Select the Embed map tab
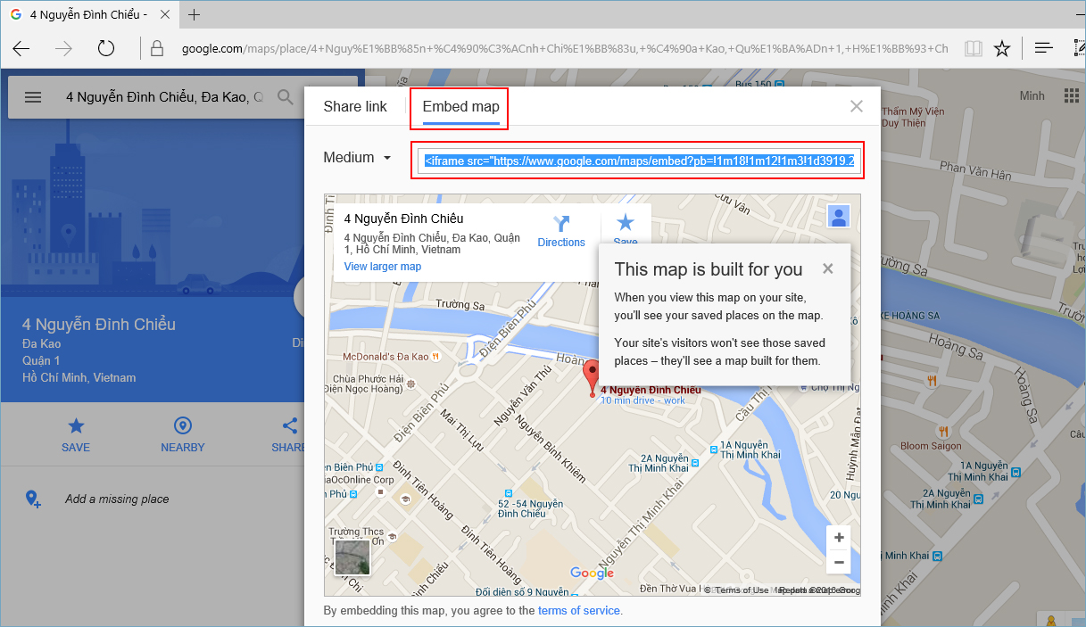Viewport: 1086px width, 627px height. pyautogui.click(x=460, y=107)
